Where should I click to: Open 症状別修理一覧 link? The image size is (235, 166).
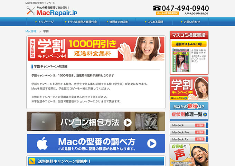point(187,114)
